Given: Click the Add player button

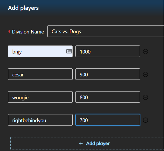Looking at the screenshot, I should coord(87,143).
